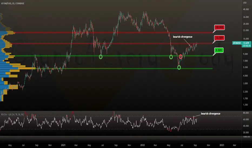The width and height of the screenshot is (252, 148).
Task: Click the 2021 label on the time axis
Action: pos(63,145)
